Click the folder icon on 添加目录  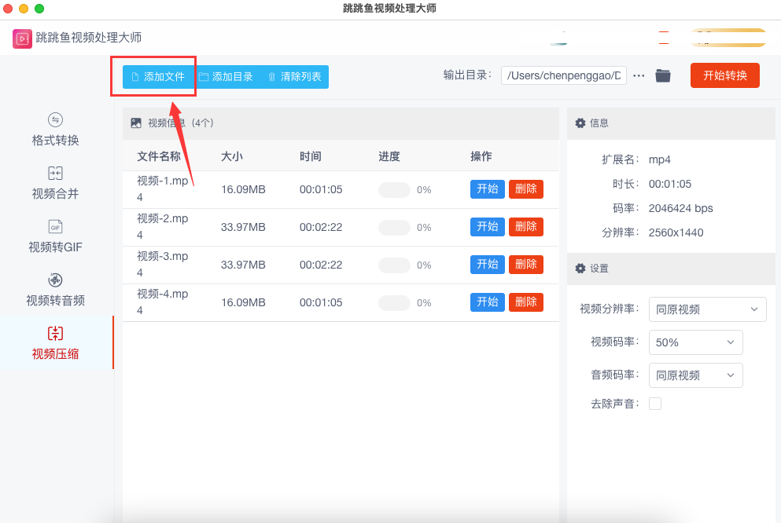[203, 76]
